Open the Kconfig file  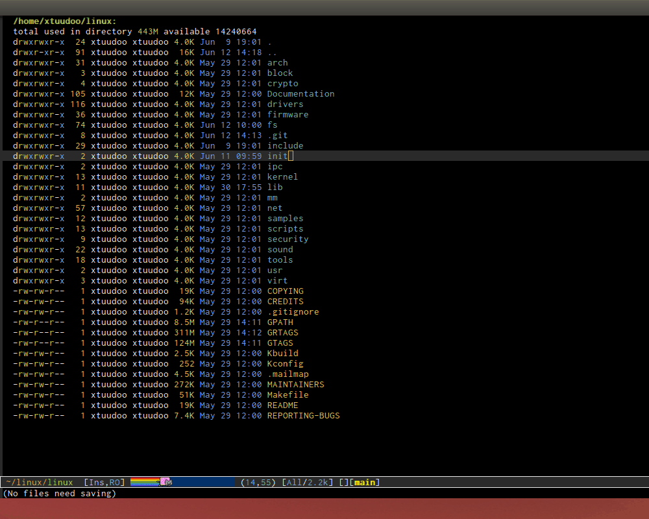tap(285, 364)
